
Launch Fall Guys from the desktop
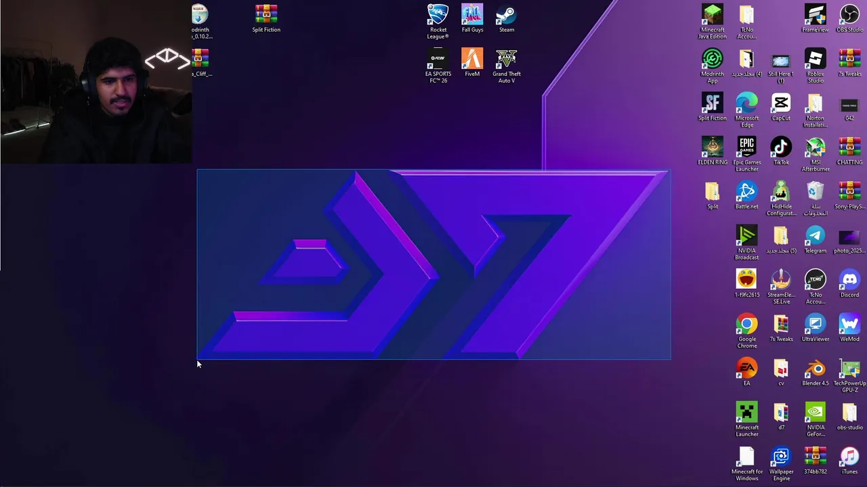click(x=472, y=18)
